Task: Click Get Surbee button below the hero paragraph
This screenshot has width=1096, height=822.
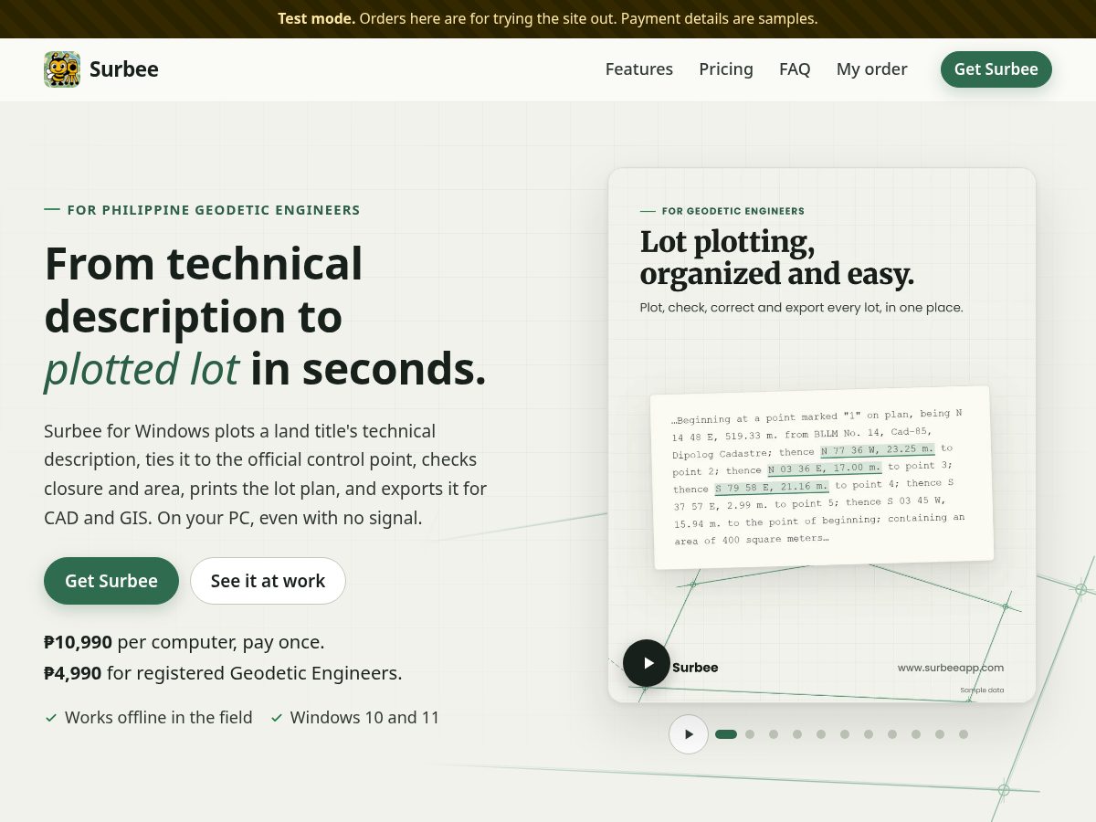Action: (111, 581)
